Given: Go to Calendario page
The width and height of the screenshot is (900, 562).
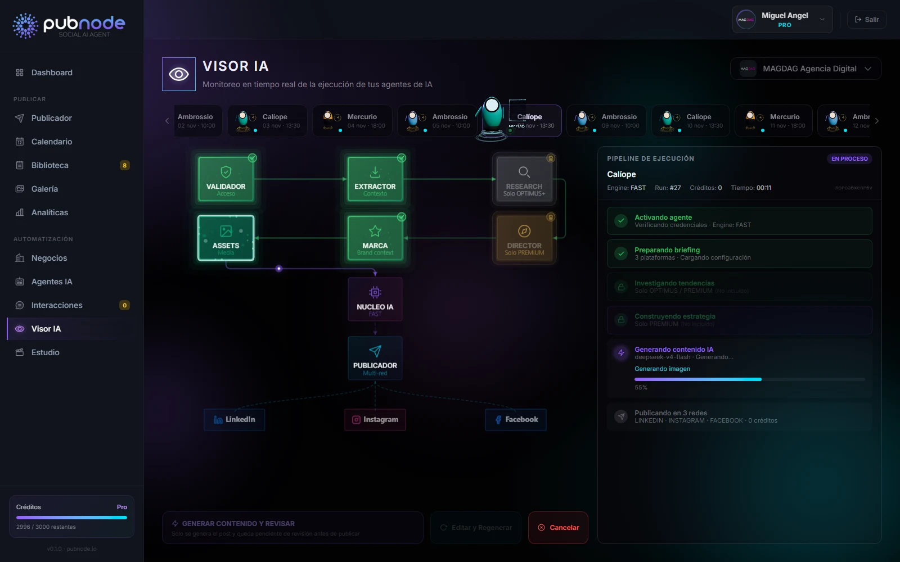Looking at the screenshot, I should tap(71, 142).
